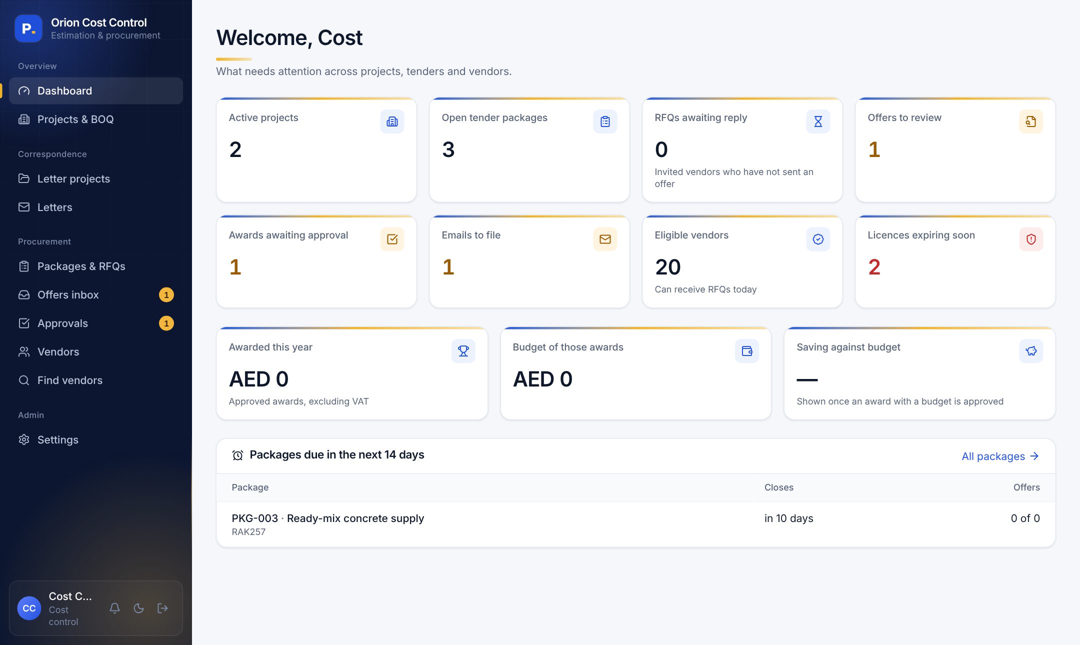The height and width of the screenshot is (645, 1080).
Task: Open PKG-003 Ready-mix concrete supply row
Action: tap(635, 524)
